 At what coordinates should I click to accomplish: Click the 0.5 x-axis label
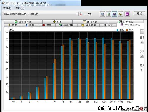[13, 102]
